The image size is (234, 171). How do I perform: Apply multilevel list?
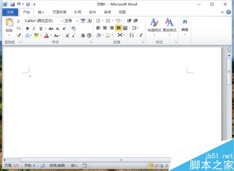pyautogui.click(x=118, y=21)
